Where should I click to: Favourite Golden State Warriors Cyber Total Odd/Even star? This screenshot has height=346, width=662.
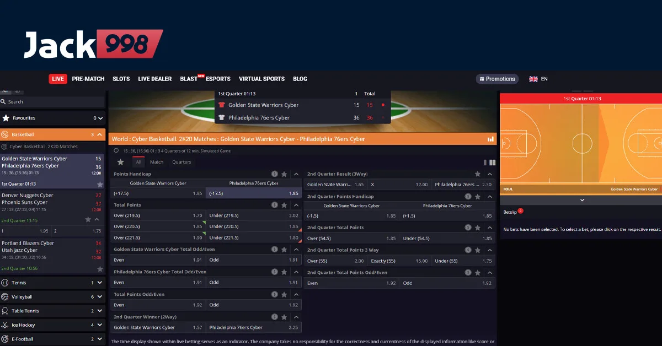[285, 250]
